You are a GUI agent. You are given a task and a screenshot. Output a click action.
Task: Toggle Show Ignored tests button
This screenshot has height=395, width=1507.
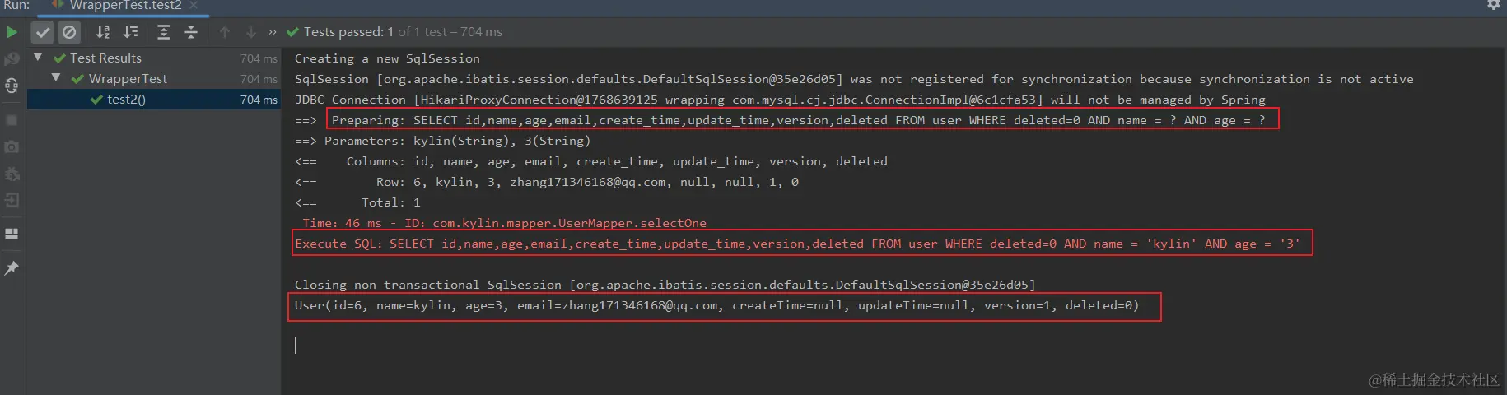point(69,32)
